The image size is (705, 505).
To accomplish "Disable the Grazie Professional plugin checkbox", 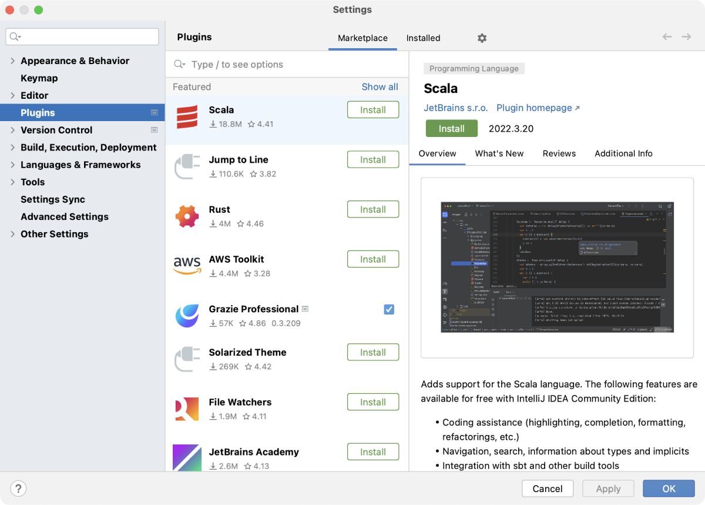I will pos(388,309).
